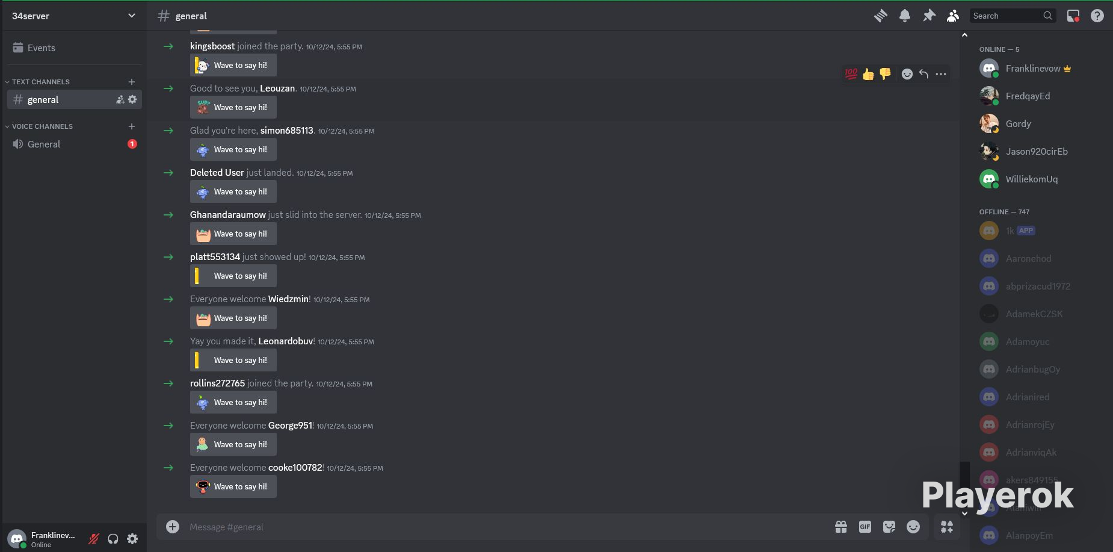
Task: Open the Inbox icon
Action: [1073, 16]
